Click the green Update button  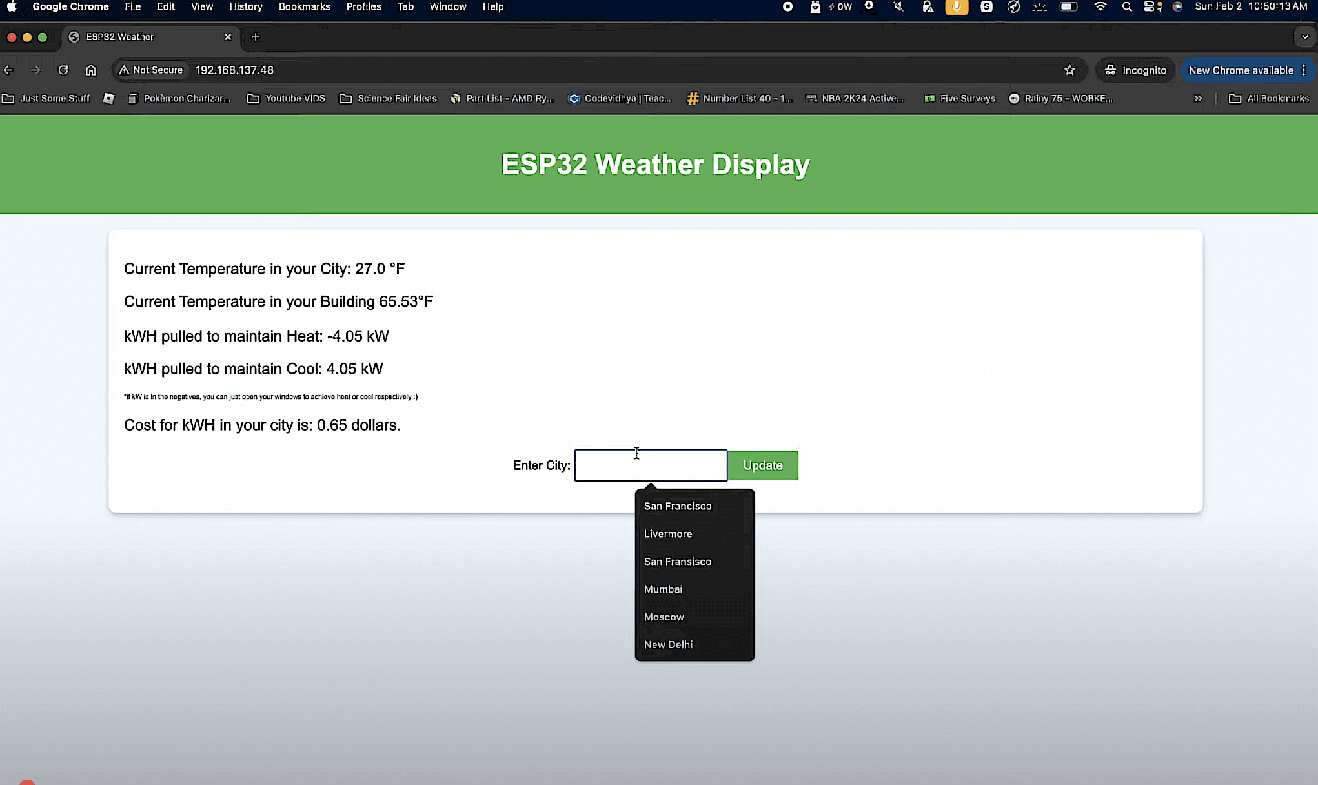pos(763,465)
